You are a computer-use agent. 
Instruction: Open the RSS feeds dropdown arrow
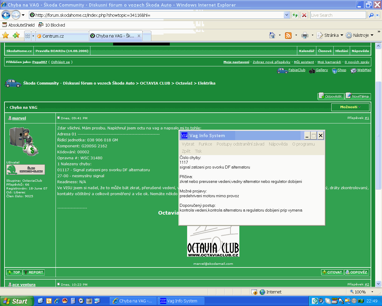[x=296, y=35]
